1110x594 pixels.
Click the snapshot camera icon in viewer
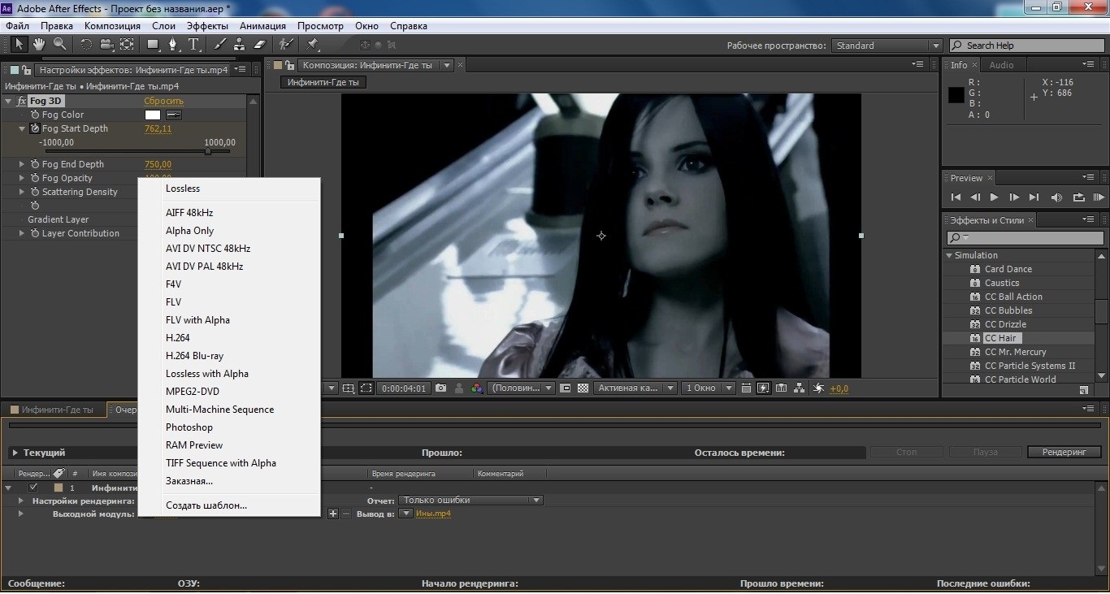(x=440, y=388)
